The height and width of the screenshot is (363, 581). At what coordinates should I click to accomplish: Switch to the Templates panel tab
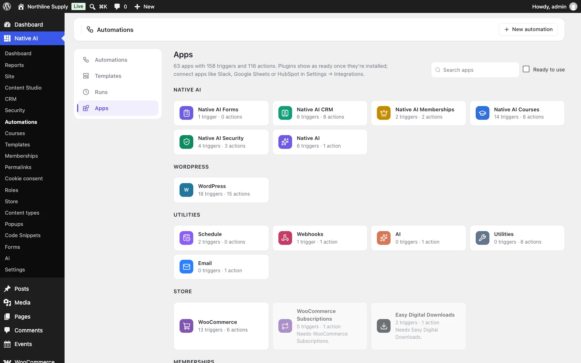(118, 76)
